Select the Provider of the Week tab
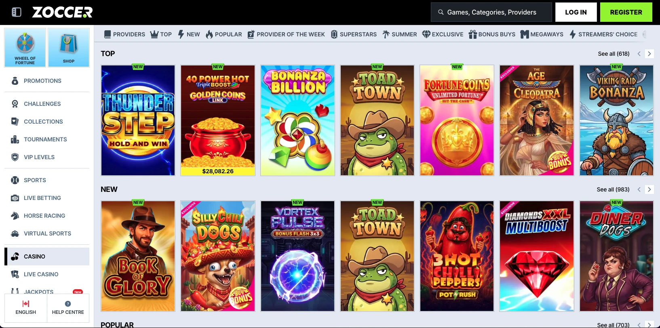Screen dimensions: 660x328 coord(286,34)
